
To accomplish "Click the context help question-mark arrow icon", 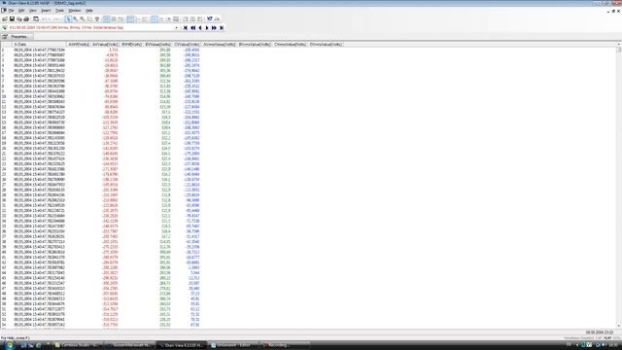I will point(210,19).
